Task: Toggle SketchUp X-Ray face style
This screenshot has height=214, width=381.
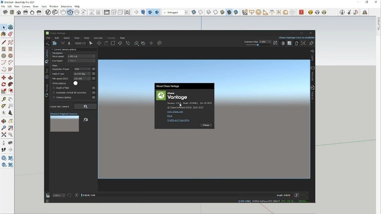Action: point(194,12)
